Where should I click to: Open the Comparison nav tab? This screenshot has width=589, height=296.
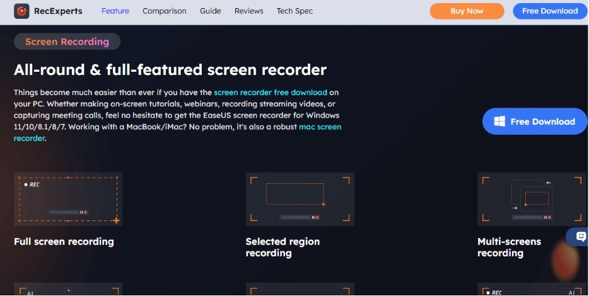pyautogui.click(x=164, y=11)
